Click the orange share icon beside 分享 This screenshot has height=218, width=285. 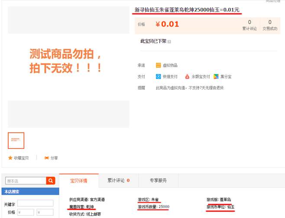[46, 158]
